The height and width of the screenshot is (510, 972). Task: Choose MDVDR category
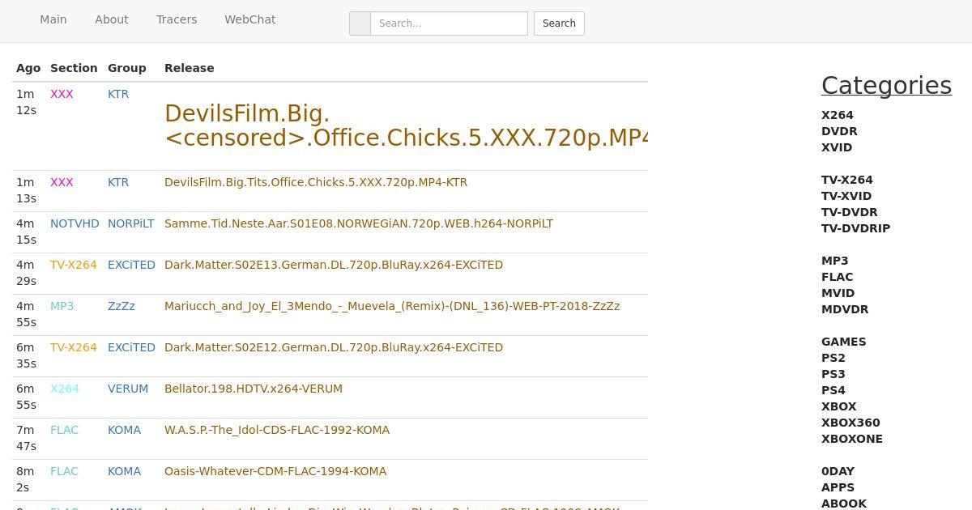[845, 309]
